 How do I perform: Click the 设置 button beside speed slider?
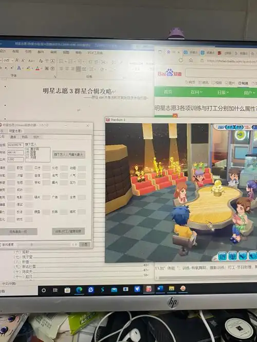tap(84, 244)
